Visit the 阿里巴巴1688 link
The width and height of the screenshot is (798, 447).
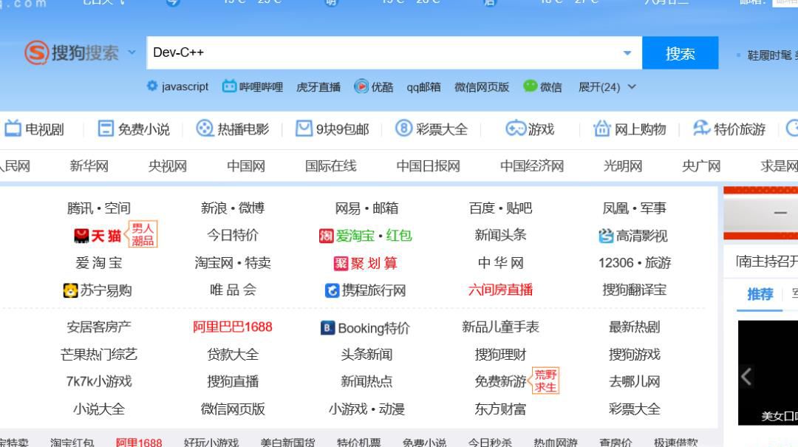click(232, 327)
